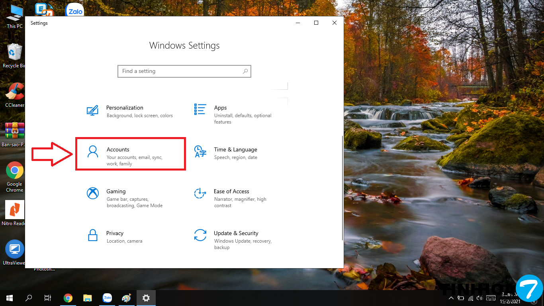Open the Gaming Xbox icon
This screenshot has height=306, width=544.
click(x=92, y=194)
